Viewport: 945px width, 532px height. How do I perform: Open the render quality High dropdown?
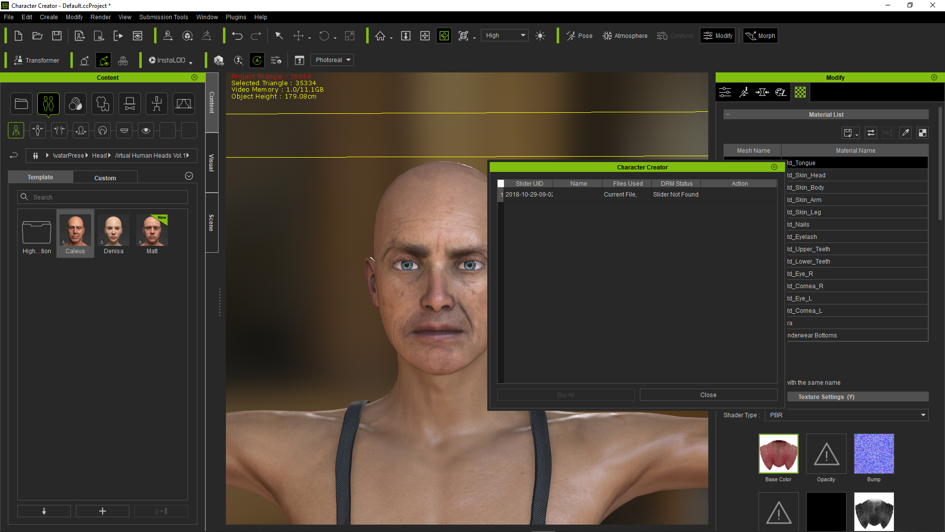coord(504,35)
